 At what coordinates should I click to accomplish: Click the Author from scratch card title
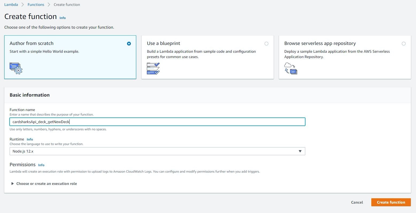(32, 43)
